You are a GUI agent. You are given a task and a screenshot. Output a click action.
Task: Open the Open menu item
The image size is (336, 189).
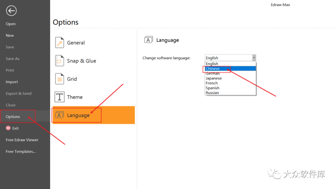point(11,24)
